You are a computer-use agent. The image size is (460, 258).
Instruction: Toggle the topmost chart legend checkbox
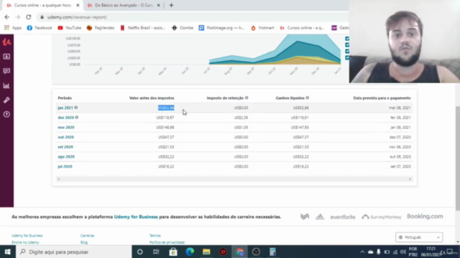pyautogui.click(x=347, y=39)
